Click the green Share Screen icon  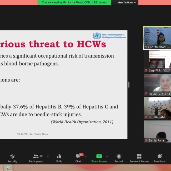[99, 156]
